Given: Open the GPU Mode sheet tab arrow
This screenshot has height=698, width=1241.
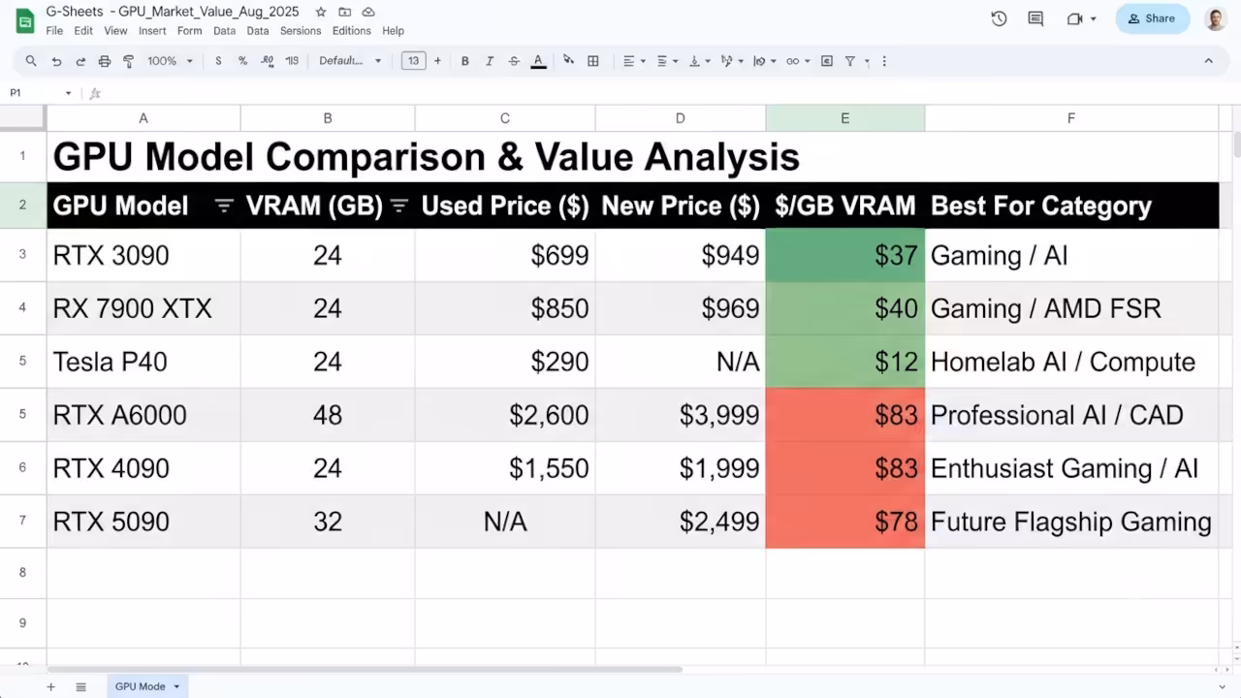Looking at the screenshot, I should pos(176,686).
